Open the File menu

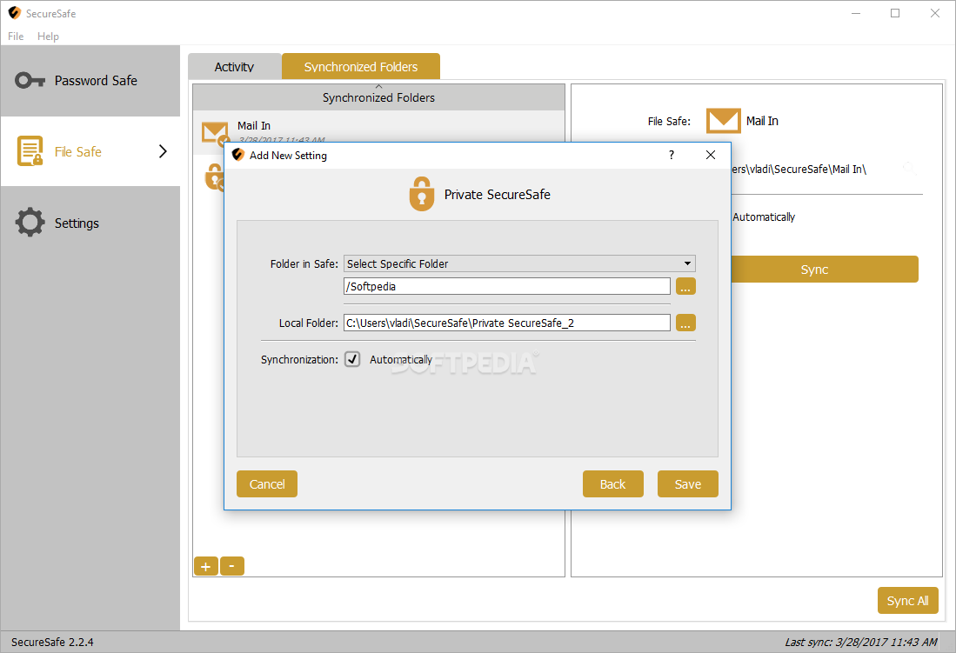click(x=16, y=36)
